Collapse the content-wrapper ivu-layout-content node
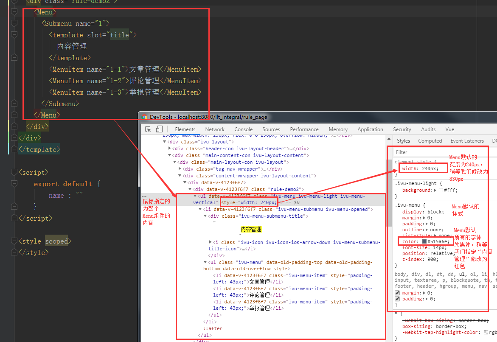This screenshot has height=342, width=497. pyautogui.click(x=180, y=176)
